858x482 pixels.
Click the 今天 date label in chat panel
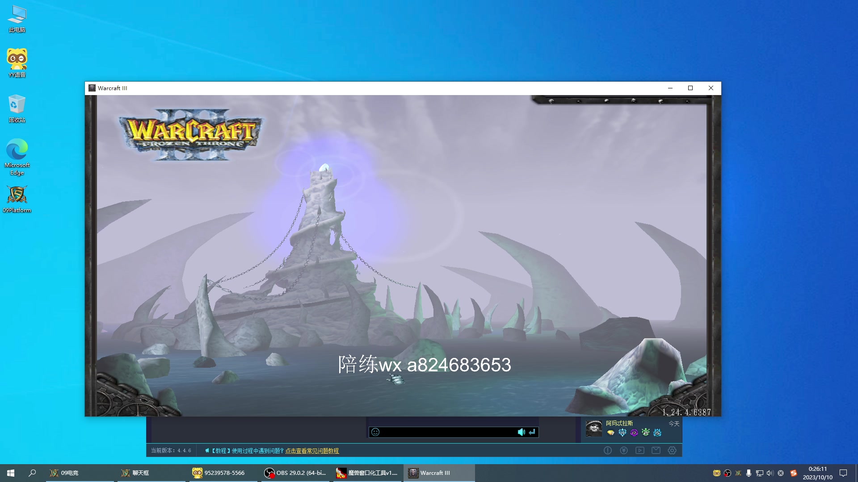tap(674, 424)
